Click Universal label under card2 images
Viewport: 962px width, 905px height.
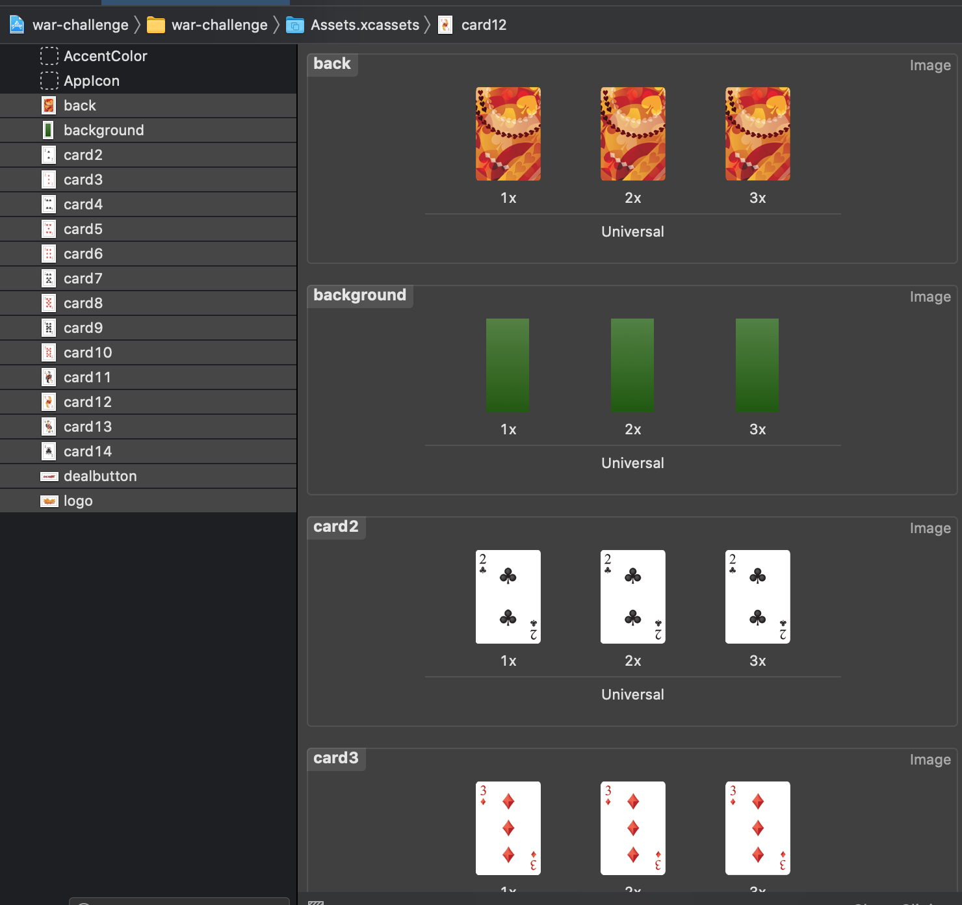[x=632, y=694]
